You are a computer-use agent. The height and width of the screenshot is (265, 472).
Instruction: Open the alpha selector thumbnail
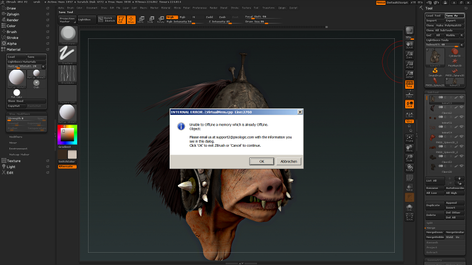(68, 74)
